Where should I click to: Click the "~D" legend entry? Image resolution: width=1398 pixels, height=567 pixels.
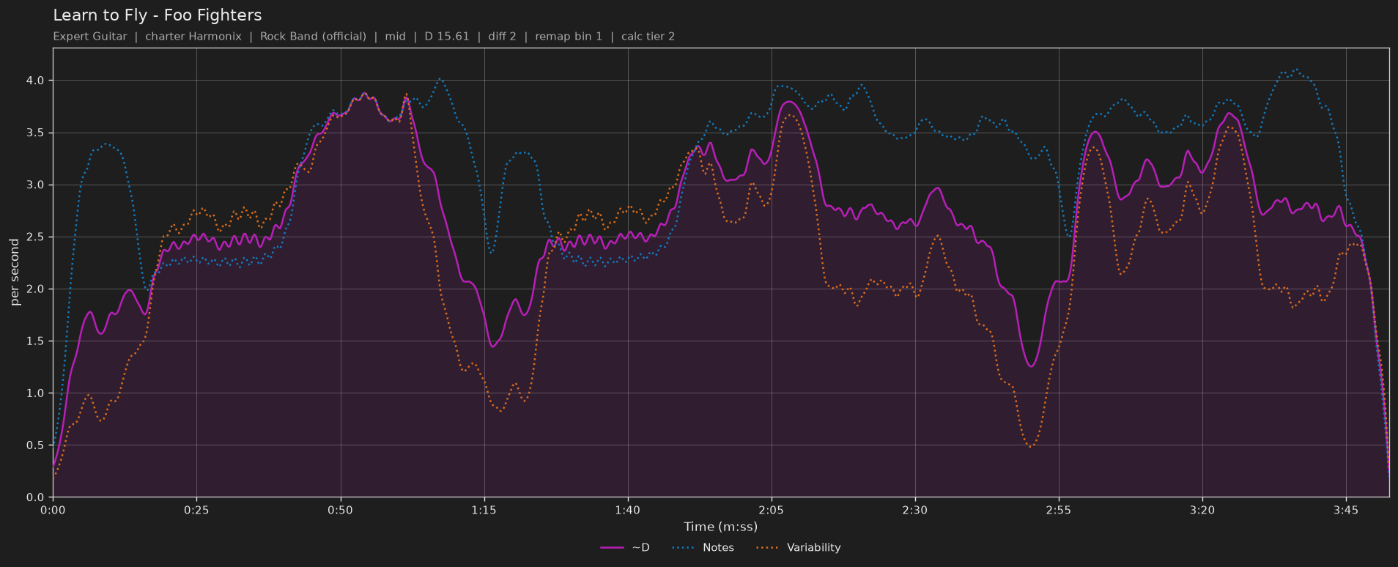tap(625, 548)
